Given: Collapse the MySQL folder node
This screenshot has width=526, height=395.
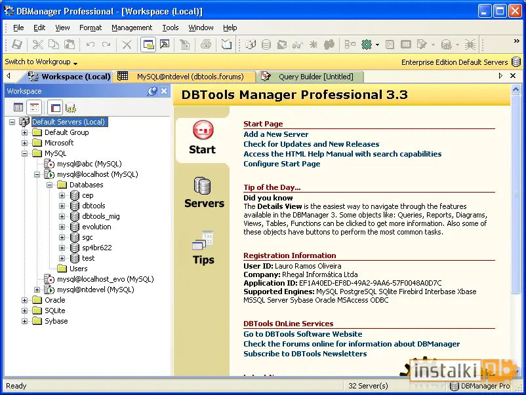Looking at the screenshot, I should [24, 153].
